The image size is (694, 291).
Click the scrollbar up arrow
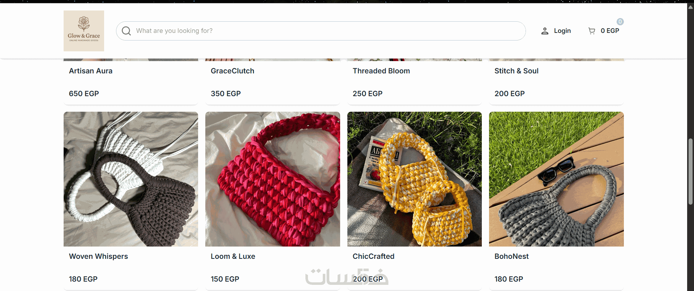pyautogui.click(x=690, y=7)
